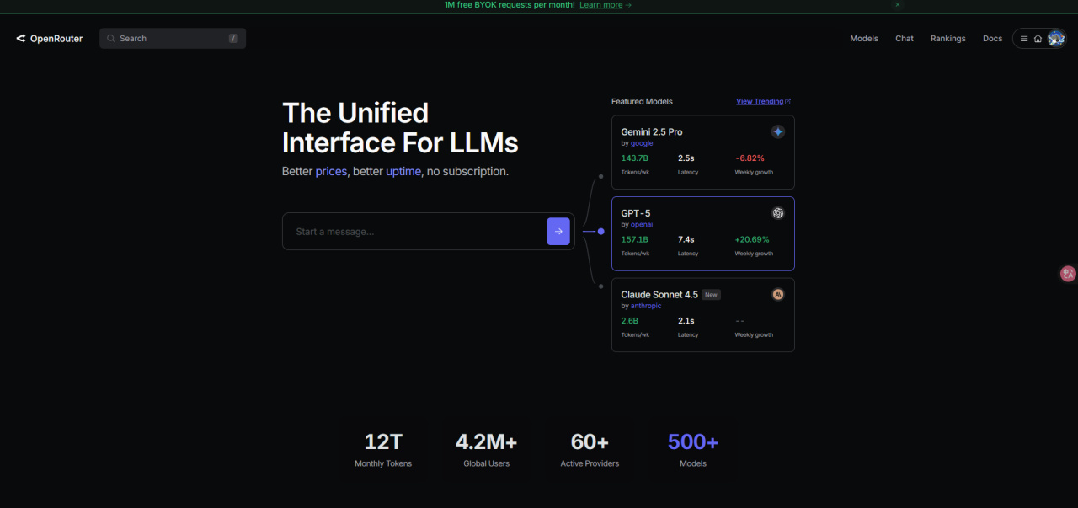Open the hamburger menu icon
Screen dimensions: 1078x508
click(x=1024, y=39)
